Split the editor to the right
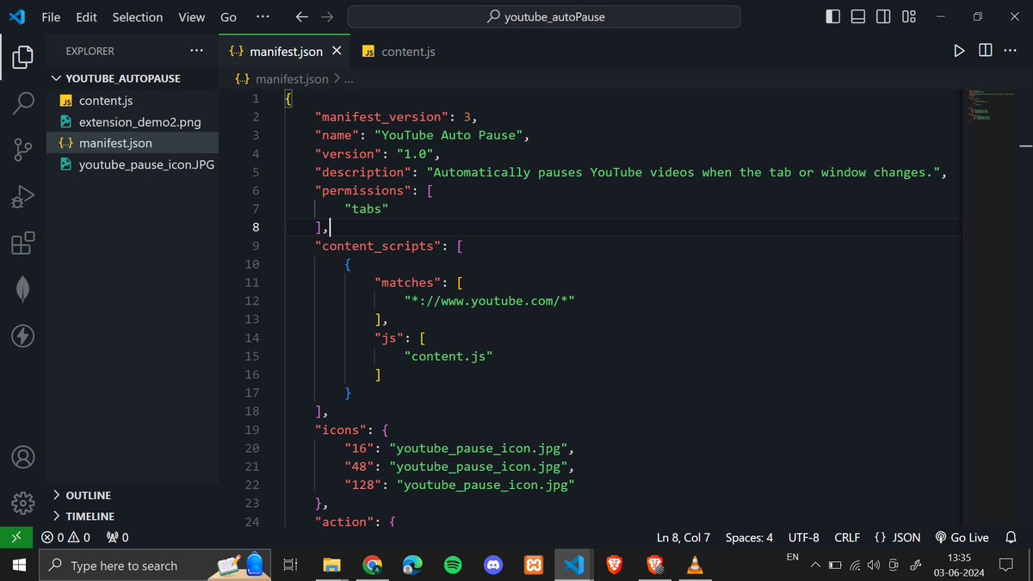Image resolution: width=1033 pixels, height=581 pixels. tap(985, 51)
